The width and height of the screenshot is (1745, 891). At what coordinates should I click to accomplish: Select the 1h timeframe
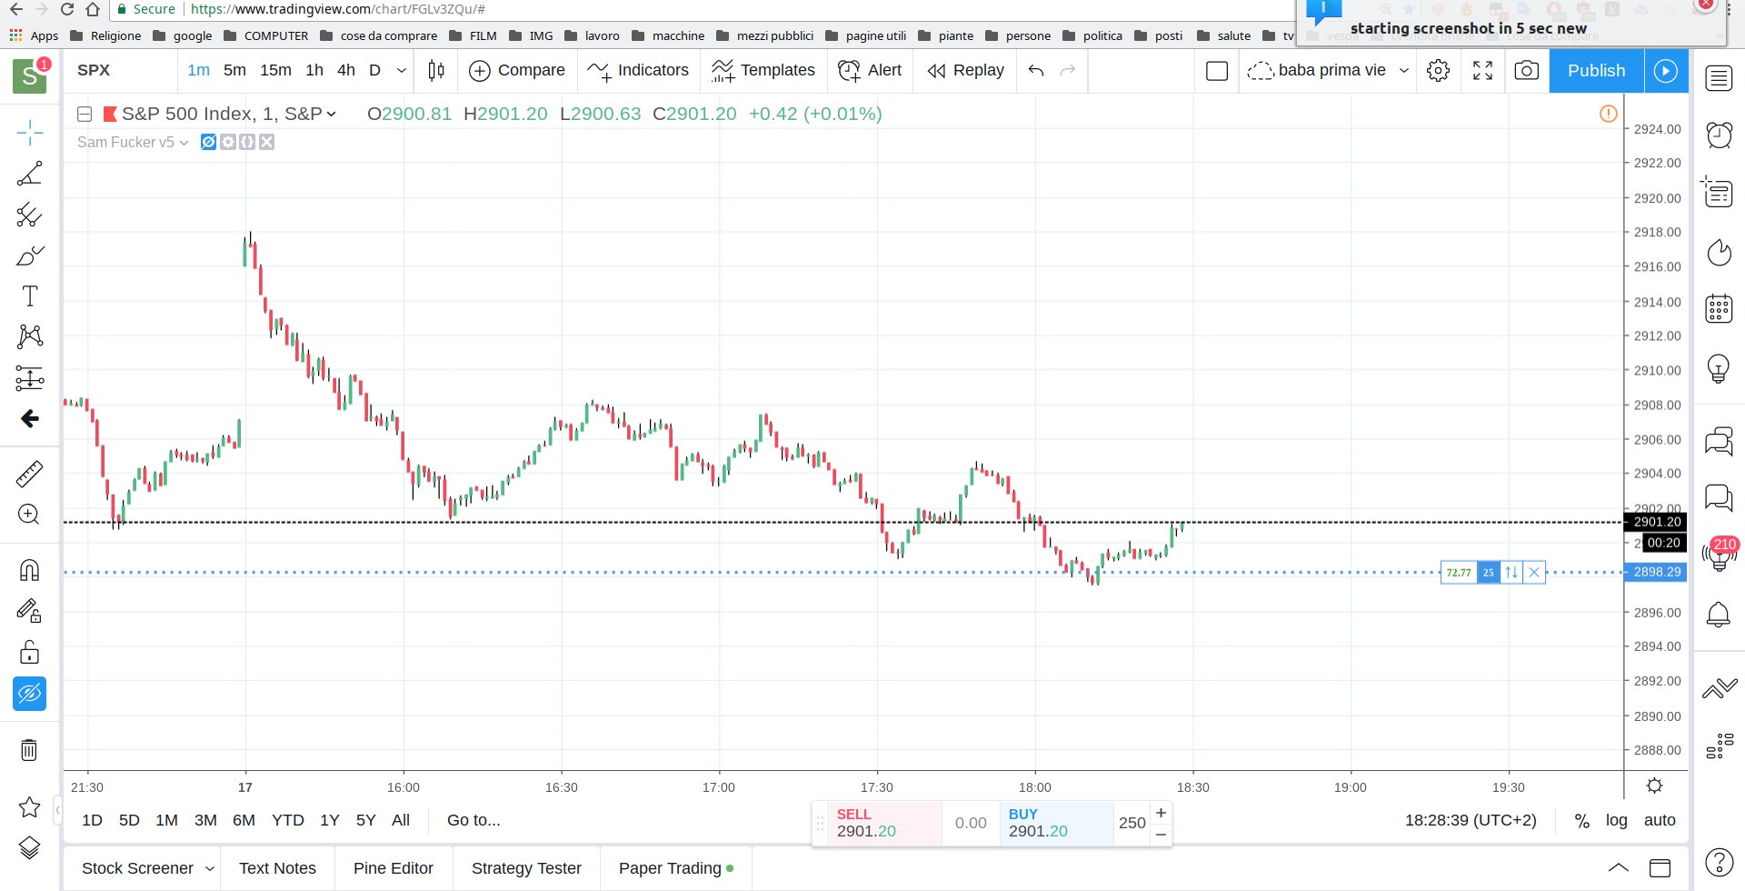point(314,70)
